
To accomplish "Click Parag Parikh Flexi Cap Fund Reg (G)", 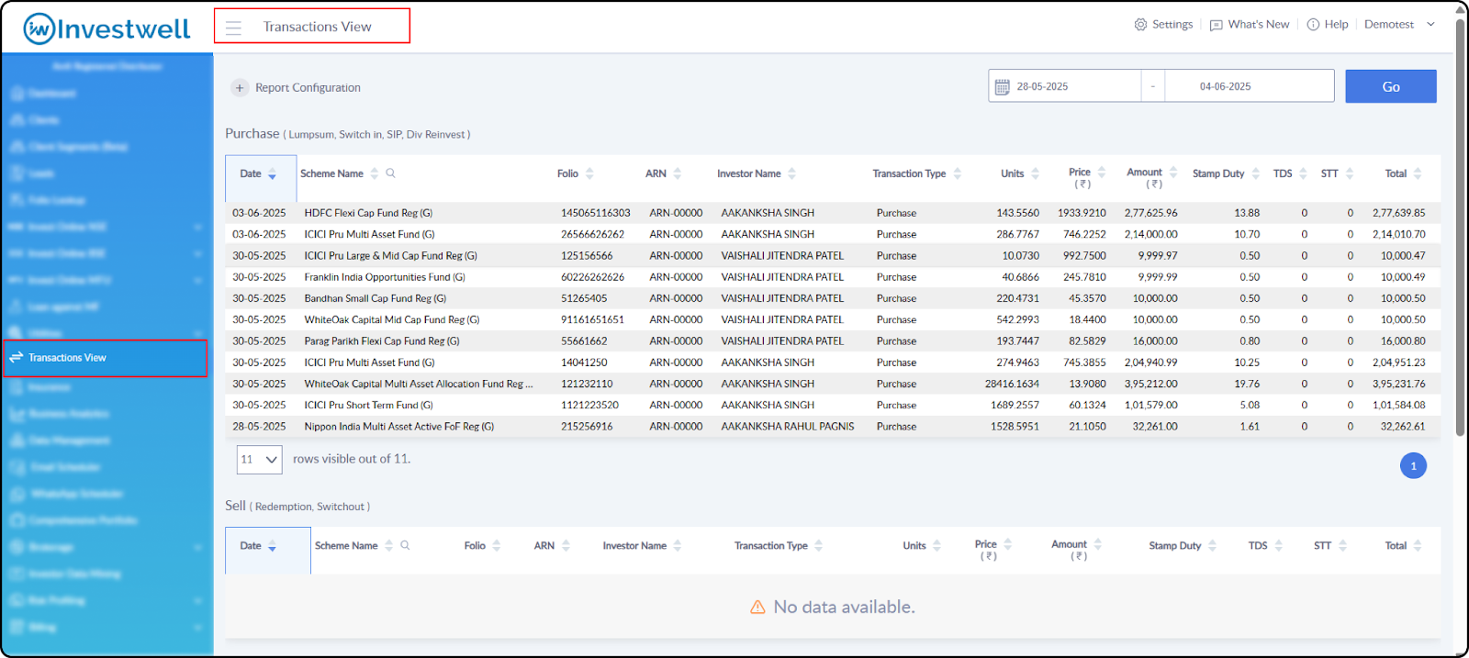I will click(382, 341).
